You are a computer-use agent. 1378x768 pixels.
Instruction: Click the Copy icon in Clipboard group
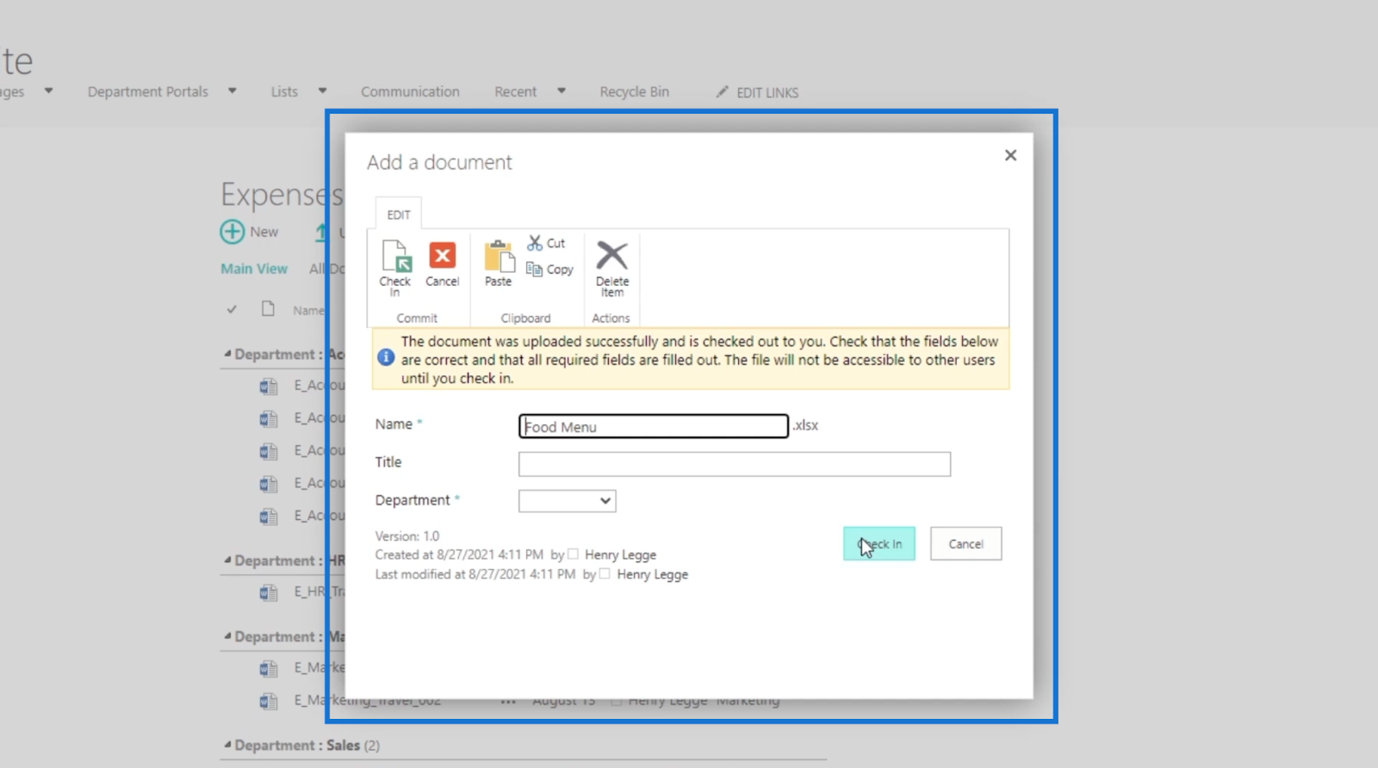coord(534,269)
